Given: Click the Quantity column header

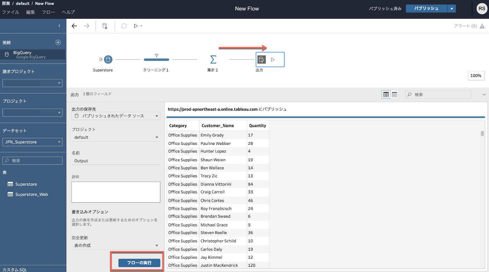Looking at the screenshot, I should tap(258, 126).
